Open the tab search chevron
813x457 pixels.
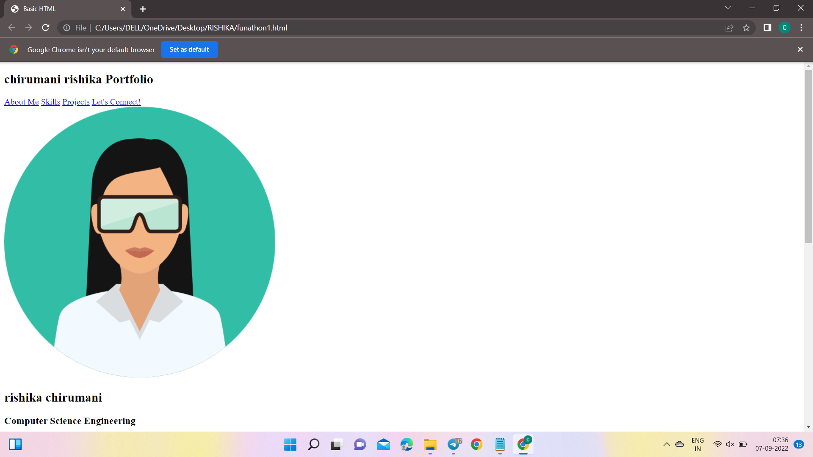point(728,8)
